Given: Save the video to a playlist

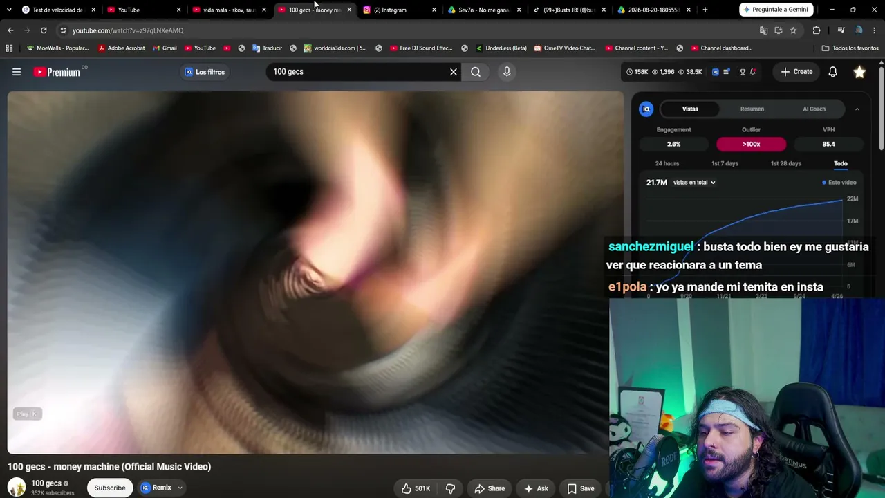Looking at the screenshot, I should (581, 488).
